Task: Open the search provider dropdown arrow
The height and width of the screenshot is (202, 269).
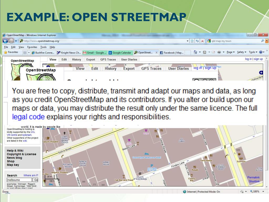Action: coord(267,41)
